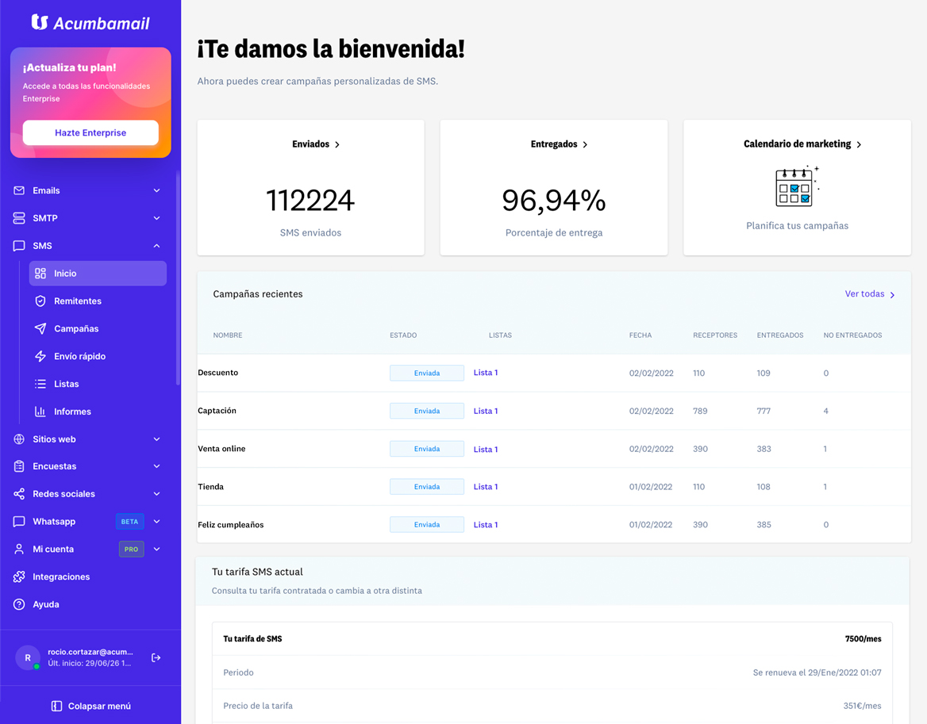Click the 7500/mes tariff value
This screenshot has height=724, width=927.
(864, 639)
